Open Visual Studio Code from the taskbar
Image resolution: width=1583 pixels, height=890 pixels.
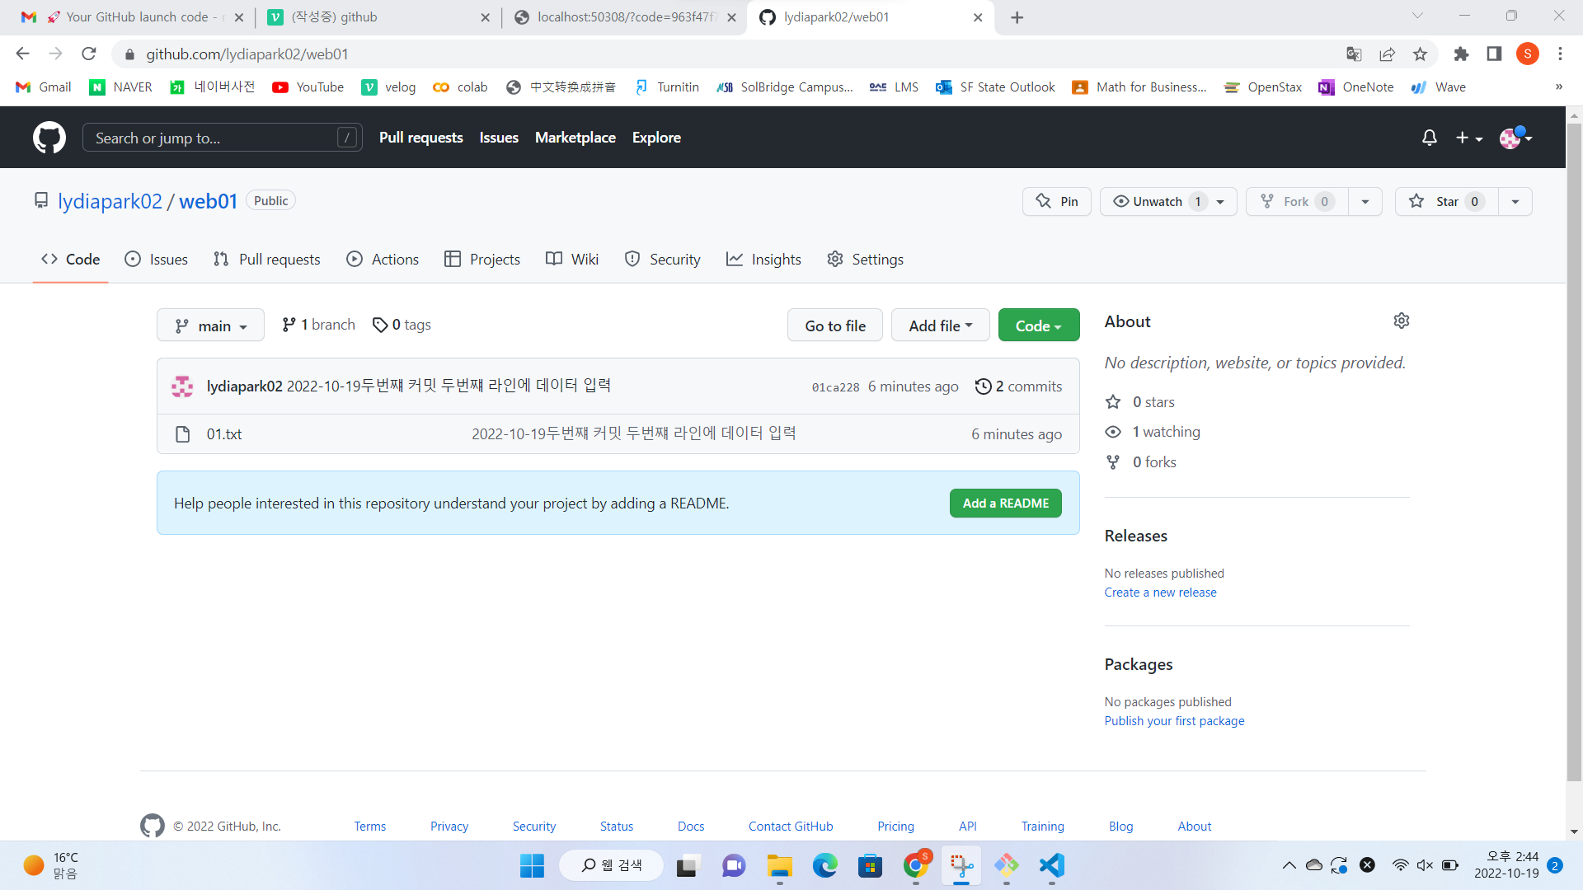click(1050, 865)
